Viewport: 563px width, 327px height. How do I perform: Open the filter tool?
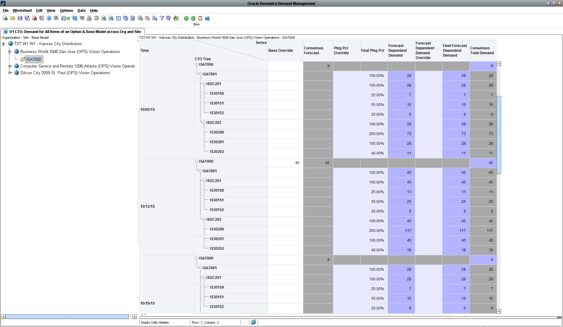[162, 18]
